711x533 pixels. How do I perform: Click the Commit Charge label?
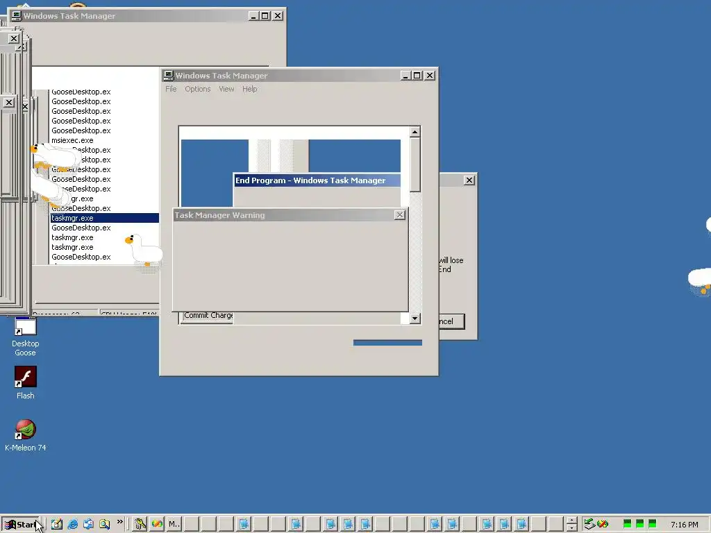(208, 316)
